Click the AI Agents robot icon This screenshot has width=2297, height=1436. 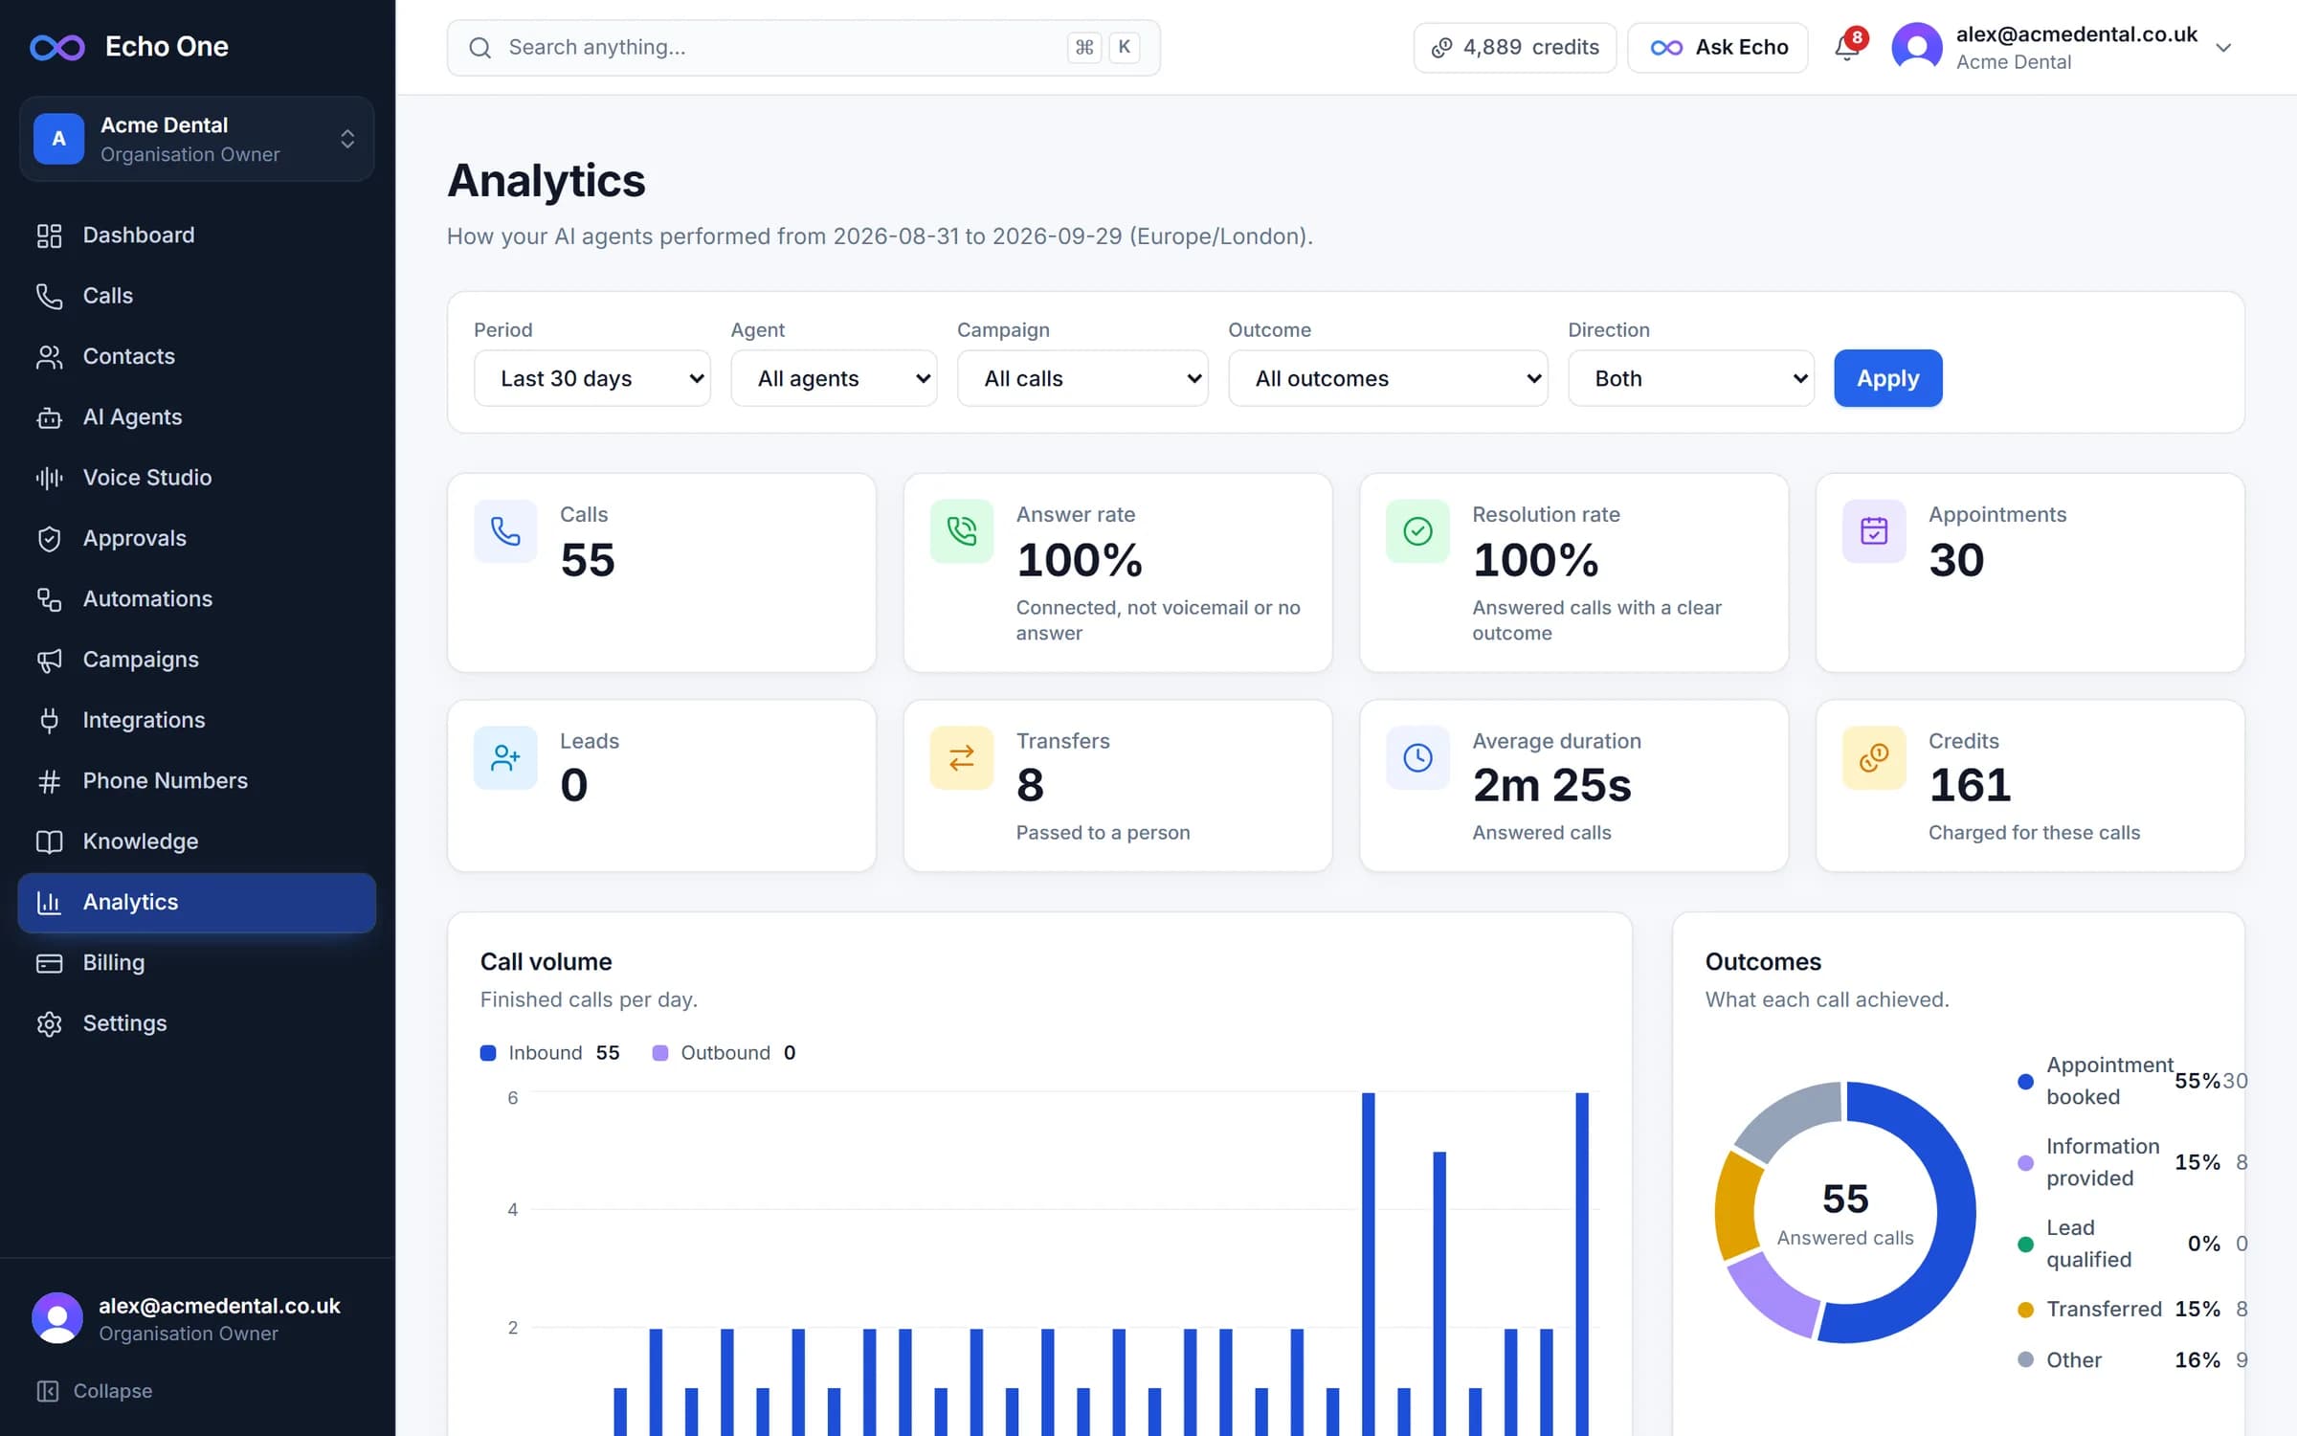point(49,417)
